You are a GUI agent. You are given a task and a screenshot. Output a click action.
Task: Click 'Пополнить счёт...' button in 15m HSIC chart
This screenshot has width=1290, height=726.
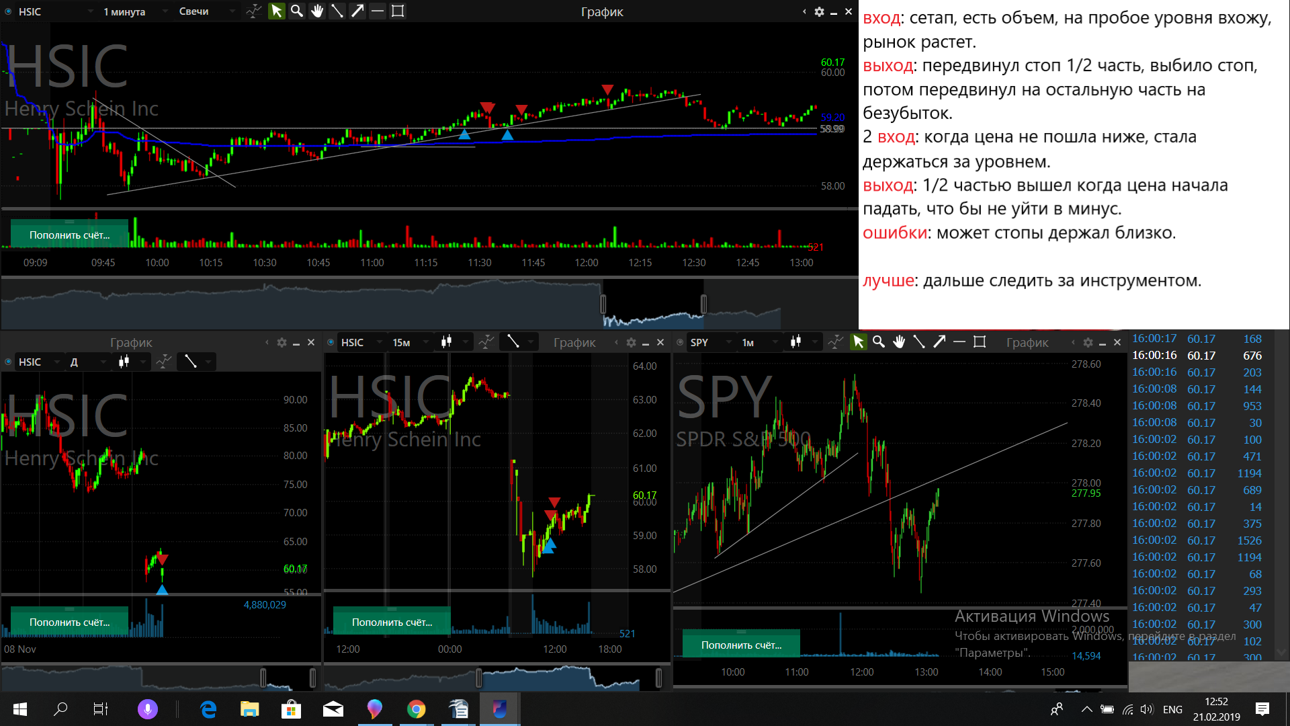tap(392, 622)
